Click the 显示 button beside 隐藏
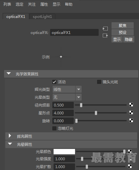The image size is (139, 170). (117, 39)
